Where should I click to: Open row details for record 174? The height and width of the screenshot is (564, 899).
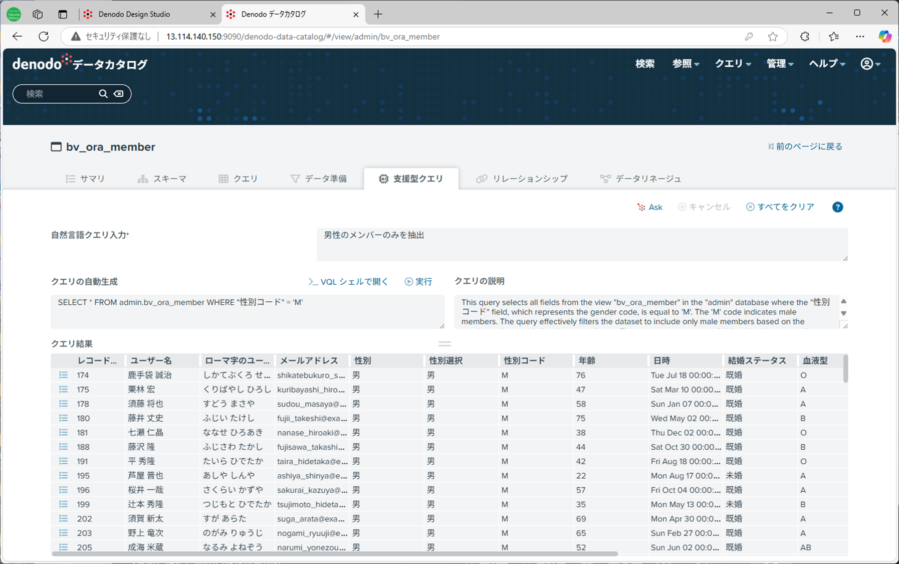click(x=63, y=374)
